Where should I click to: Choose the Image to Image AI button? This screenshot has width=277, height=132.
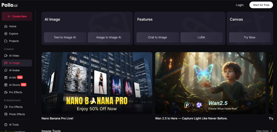(x=109, y=37)
